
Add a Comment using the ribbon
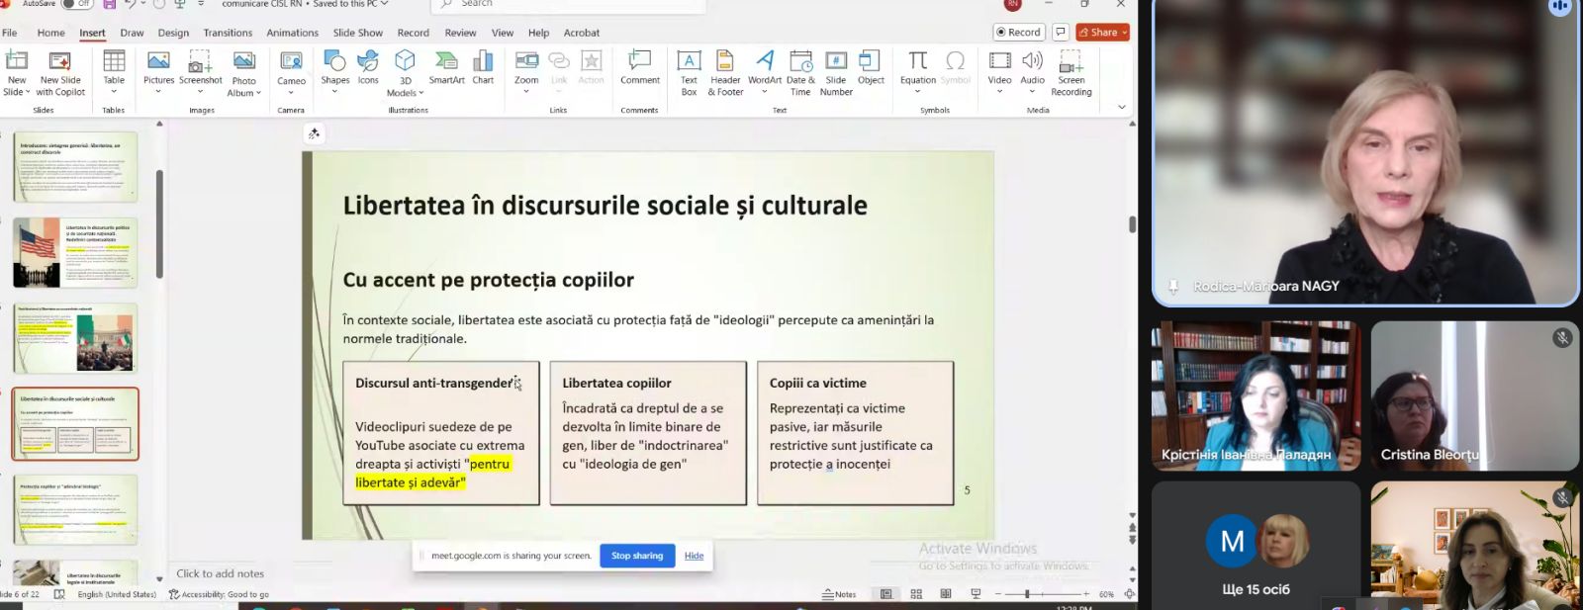[x=640, y=67]
